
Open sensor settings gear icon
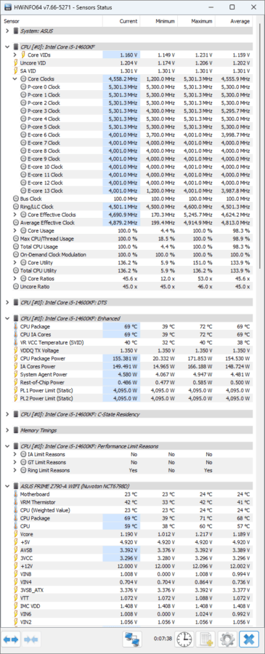[227, 639]
